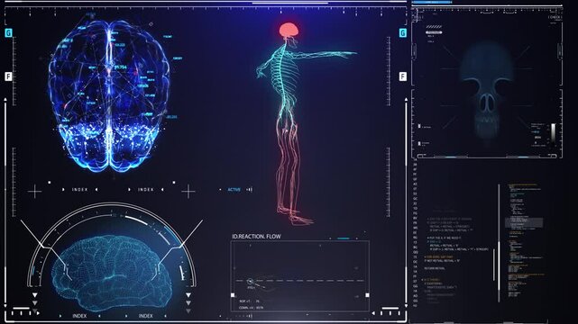Toggle the F badge beside the top-view brain
This screenshot has height=324, width=578.
coord(8,76)
